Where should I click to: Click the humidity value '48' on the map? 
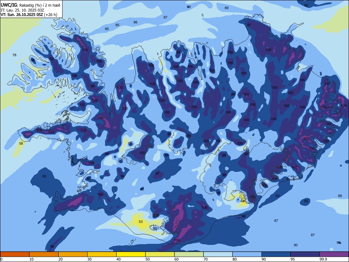coord(243,201)
